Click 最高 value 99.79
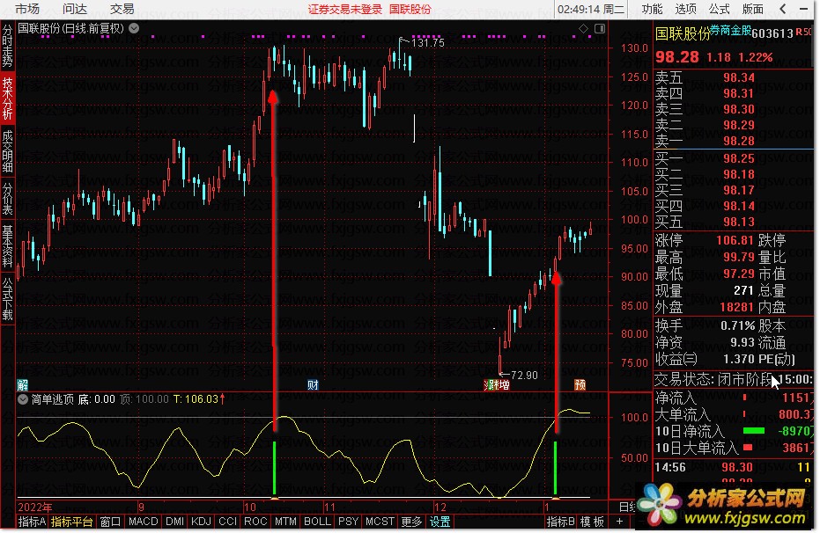Screen dimensions: 820x533 click(738, 257)
